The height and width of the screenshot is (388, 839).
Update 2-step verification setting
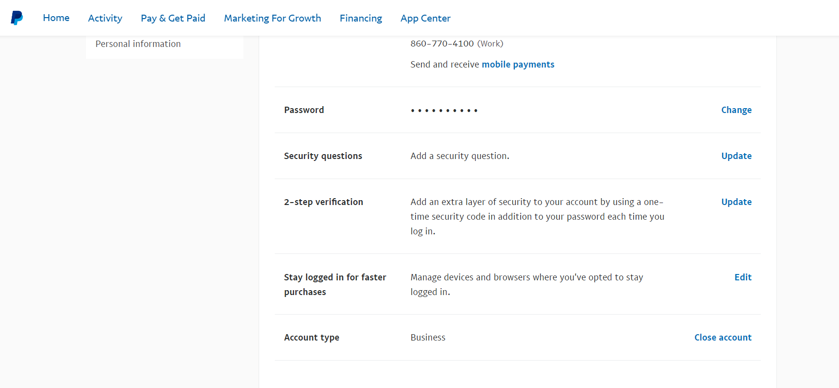pos(736,202)
